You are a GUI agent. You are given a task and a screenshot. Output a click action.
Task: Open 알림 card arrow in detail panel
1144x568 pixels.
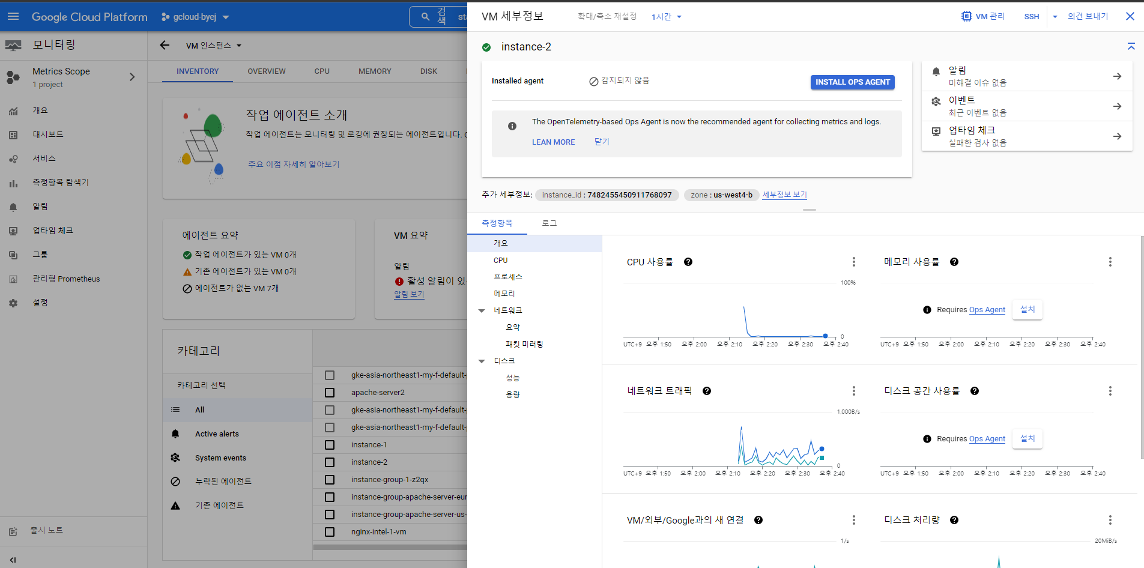[x=1117, y=76]
